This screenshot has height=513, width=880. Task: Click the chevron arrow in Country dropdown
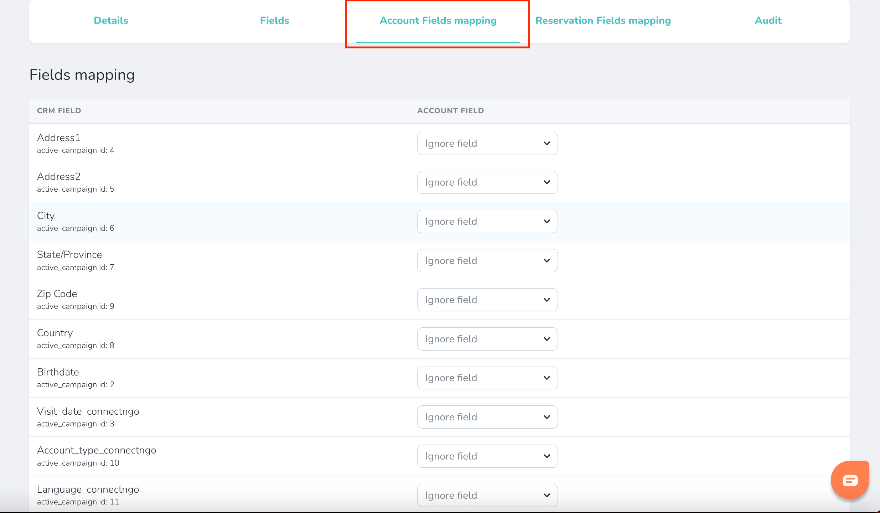pyautogui.click(x=547, y=339)
